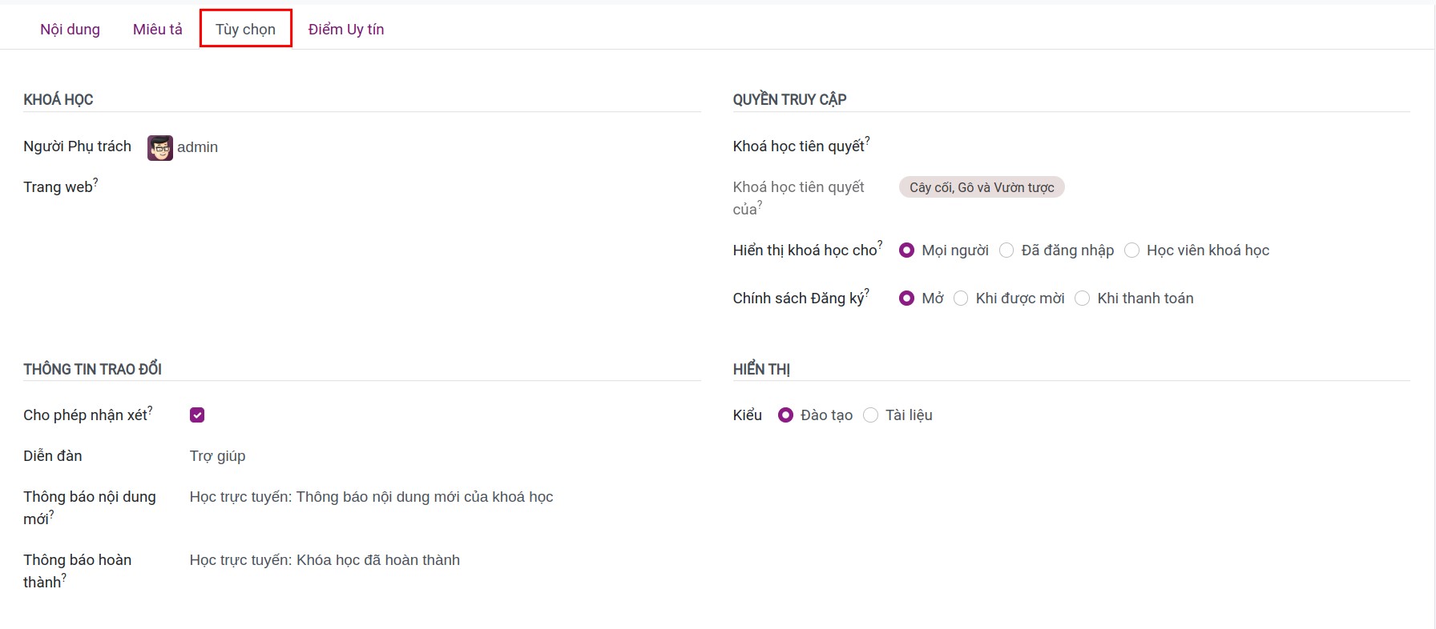Select Mở enrollment policy option

[x=906, y=298]
